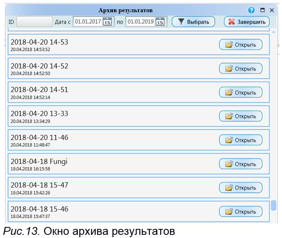Click timestamp 20.04.2018 11:48:47
The height and width of the screenshot is (238, 282).
pos(30,145)
